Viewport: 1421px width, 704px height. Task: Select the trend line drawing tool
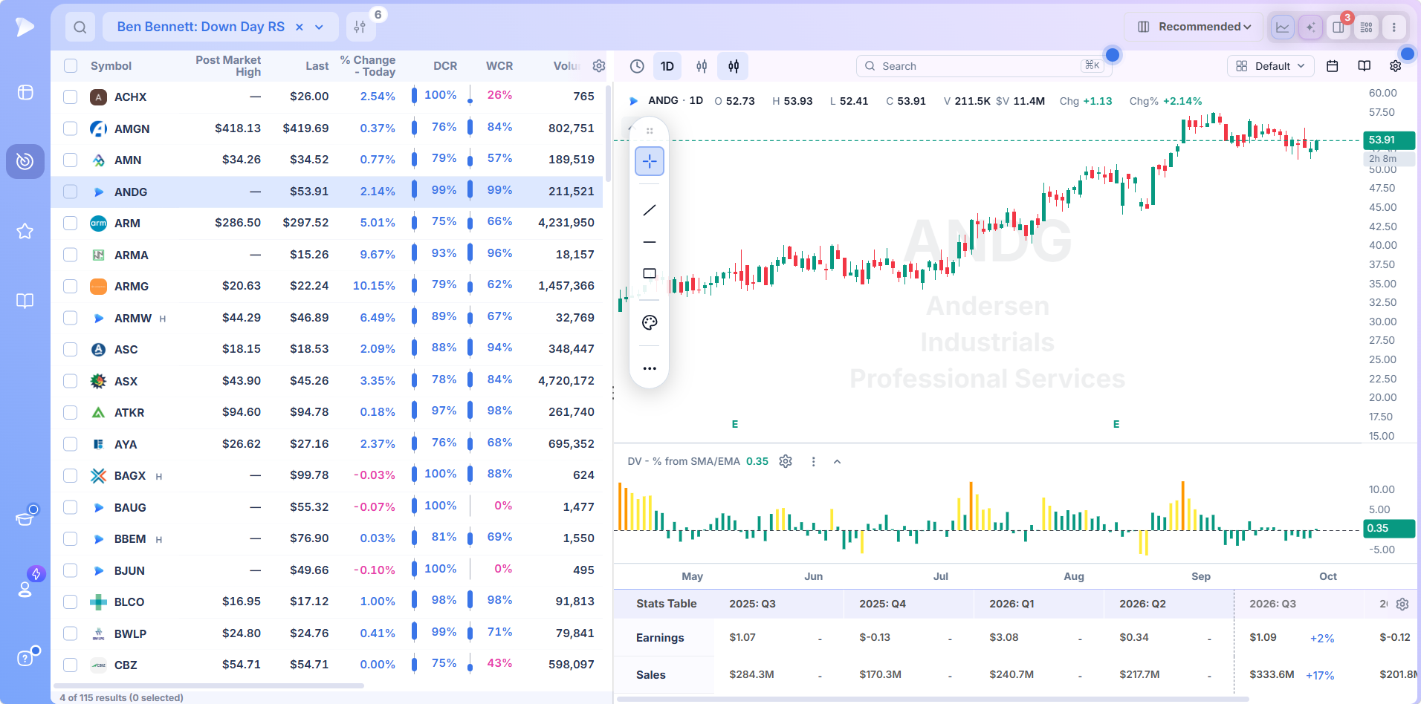tap(650, 210)
